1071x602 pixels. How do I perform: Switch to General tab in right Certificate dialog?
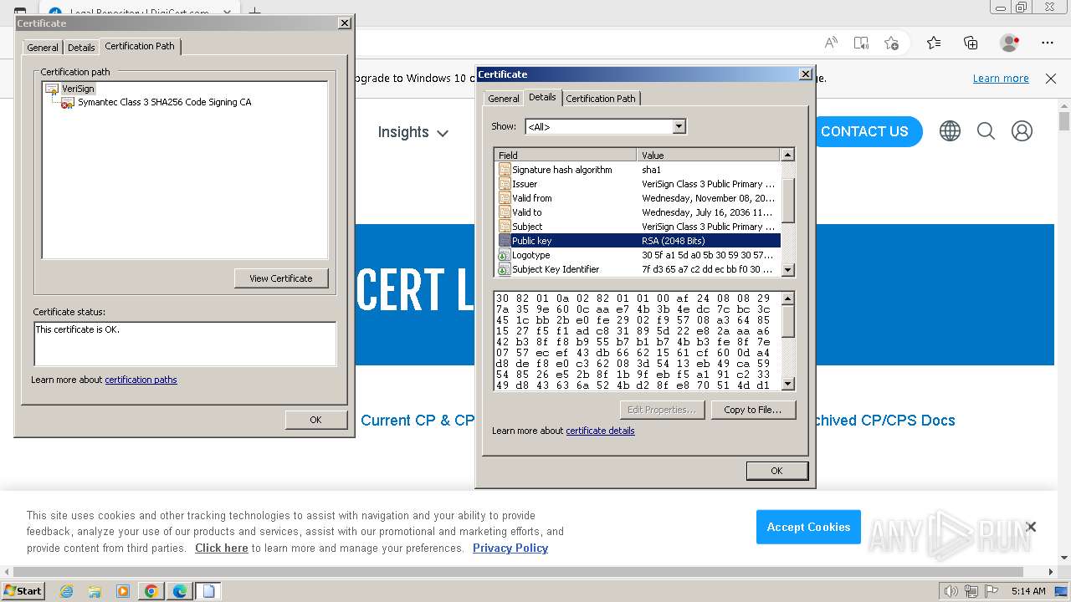[x=504, y=99]
